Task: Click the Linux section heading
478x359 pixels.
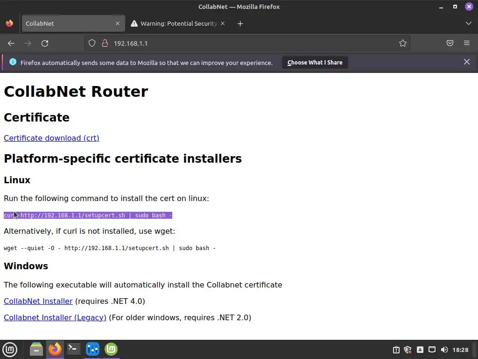Action: (x=17, y=180)
